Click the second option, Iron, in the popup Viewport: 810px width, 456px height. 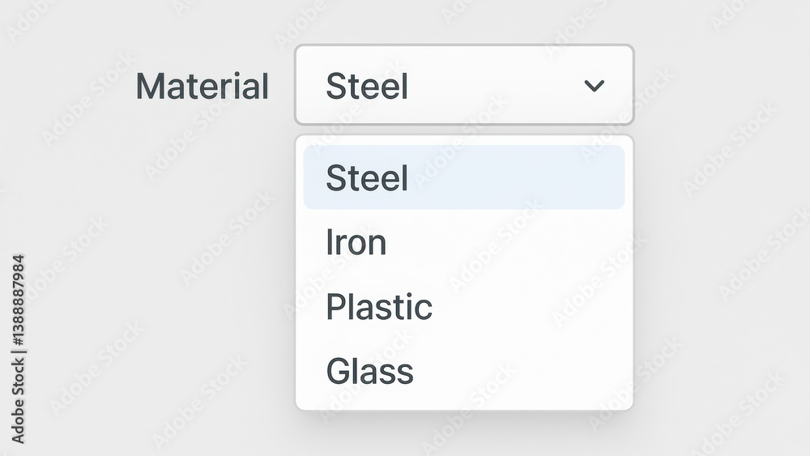pos(464,241)
